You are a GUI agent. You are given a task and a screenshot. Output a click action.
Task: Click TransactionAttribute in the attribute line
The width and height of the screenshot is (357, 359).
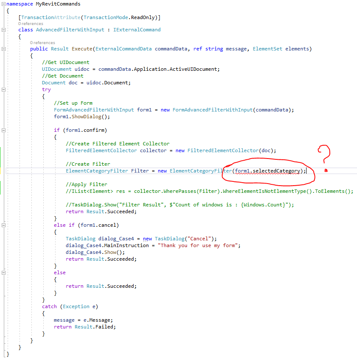pos(50,17)
